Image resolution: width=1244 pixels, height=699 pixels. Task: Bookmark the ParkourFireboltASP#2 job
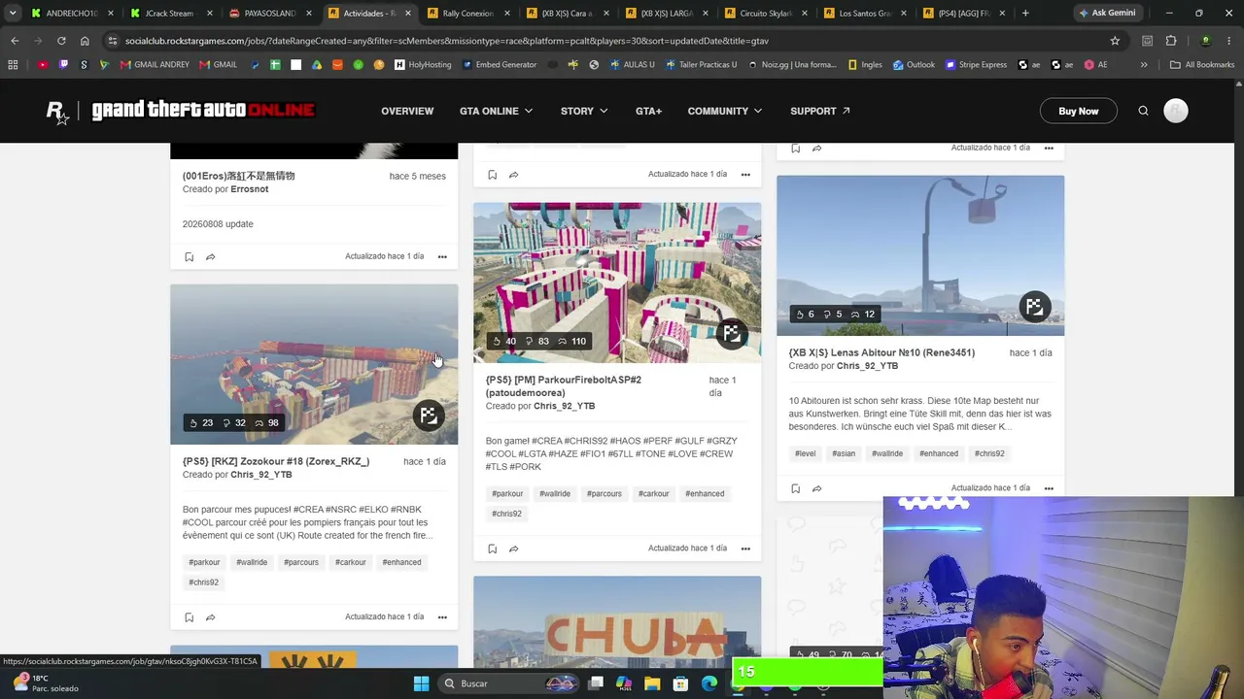492,549
